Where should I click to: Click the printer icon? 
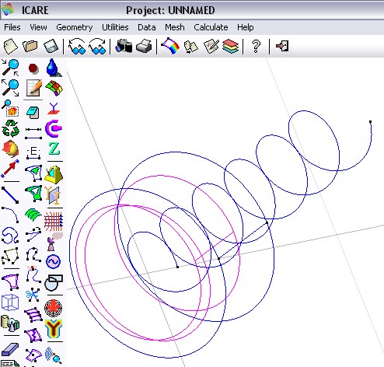[144, 47]
